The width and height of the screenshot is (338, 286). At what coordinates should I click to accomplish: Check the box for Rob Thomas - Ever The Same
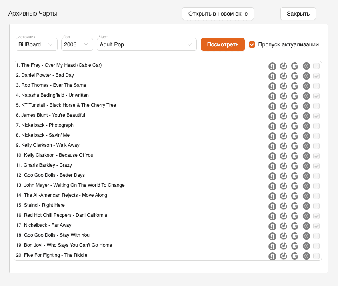[x=316, y=86]
